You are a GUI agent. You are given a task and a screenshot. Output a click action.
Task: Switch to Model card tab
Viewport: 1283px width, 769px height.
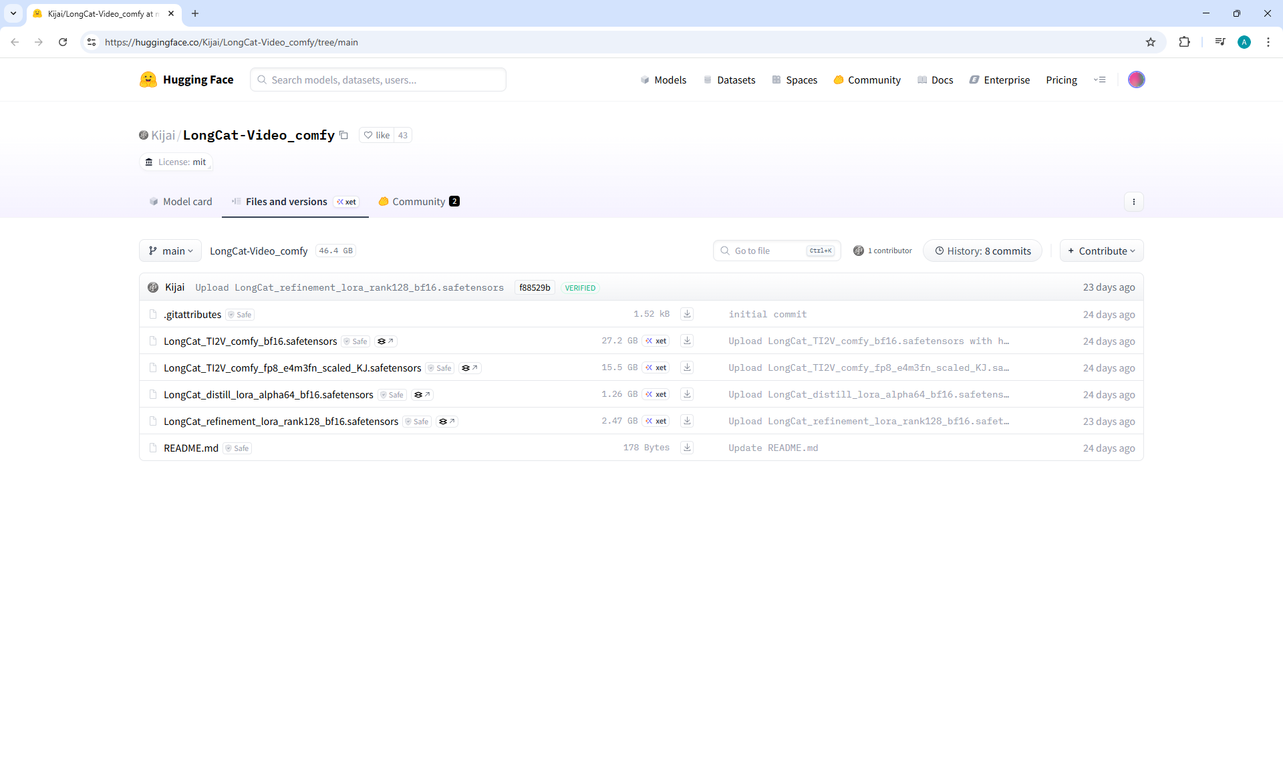click(x=180, y=202)
